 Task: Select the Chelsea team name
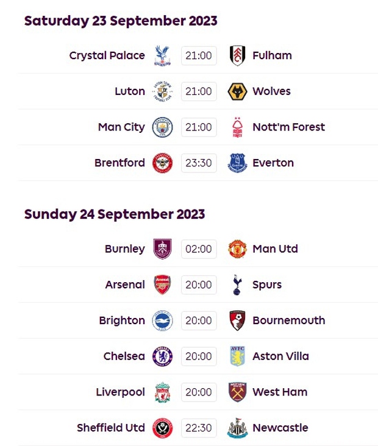point(124,356)
